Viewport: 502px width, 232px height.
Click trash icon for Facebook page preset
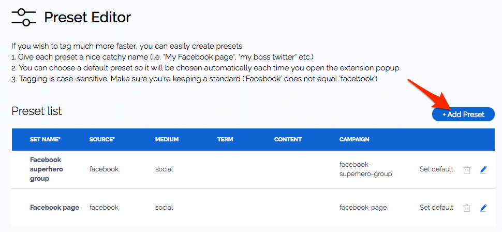[x=466, y=208]
